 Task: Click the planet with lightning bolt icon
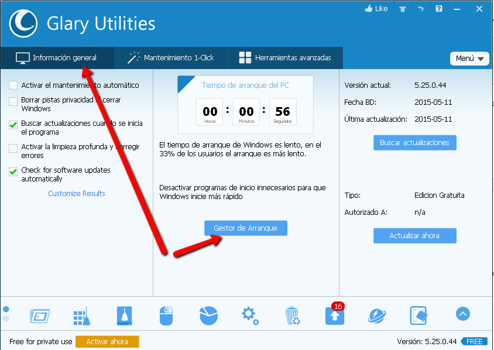tap(377, 315)
